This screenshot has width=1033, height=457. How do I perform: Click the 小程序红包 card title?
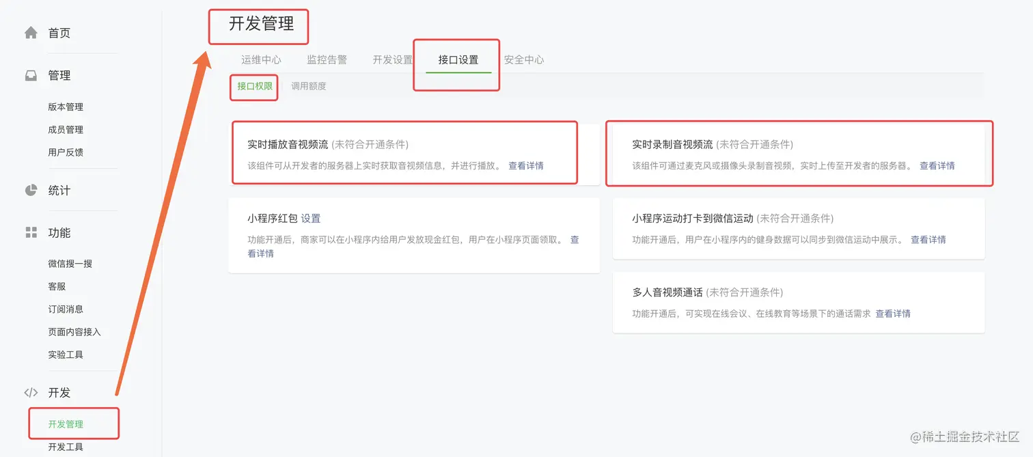(273, 219)
